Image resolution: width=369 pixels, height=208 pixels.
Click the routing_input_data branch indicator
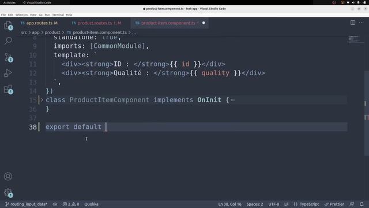[26, 204]
